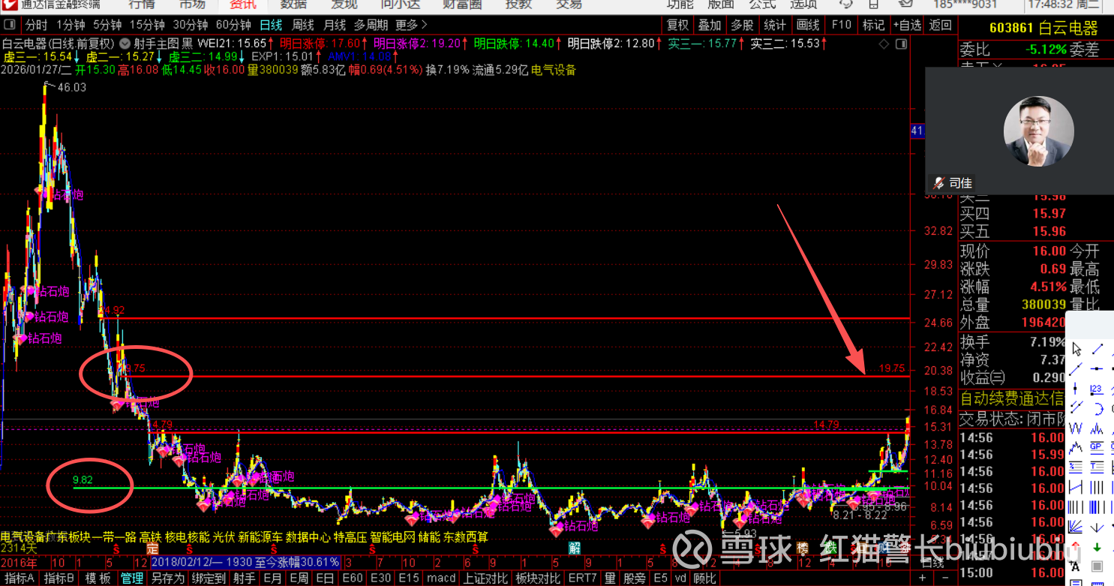1114x586 pixels.
Task: Click the minus zoom button at chart bottom
Action: tap(944, 578)
